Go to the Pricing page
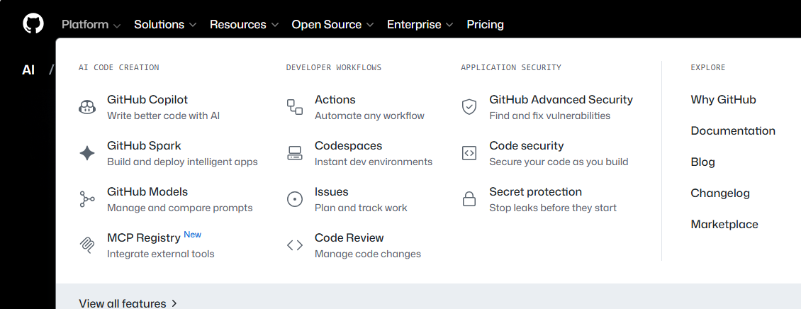This screenshot has width=801, height=309. (485, 25)
